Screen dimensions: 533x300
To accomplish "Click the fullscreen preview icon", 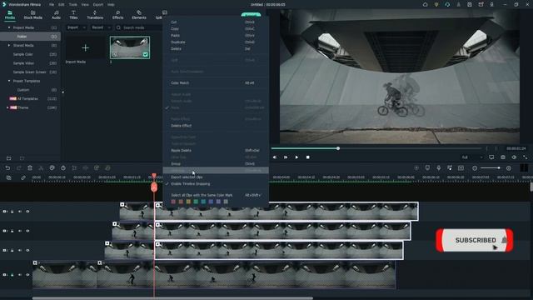I will click(x=526, y=157).
